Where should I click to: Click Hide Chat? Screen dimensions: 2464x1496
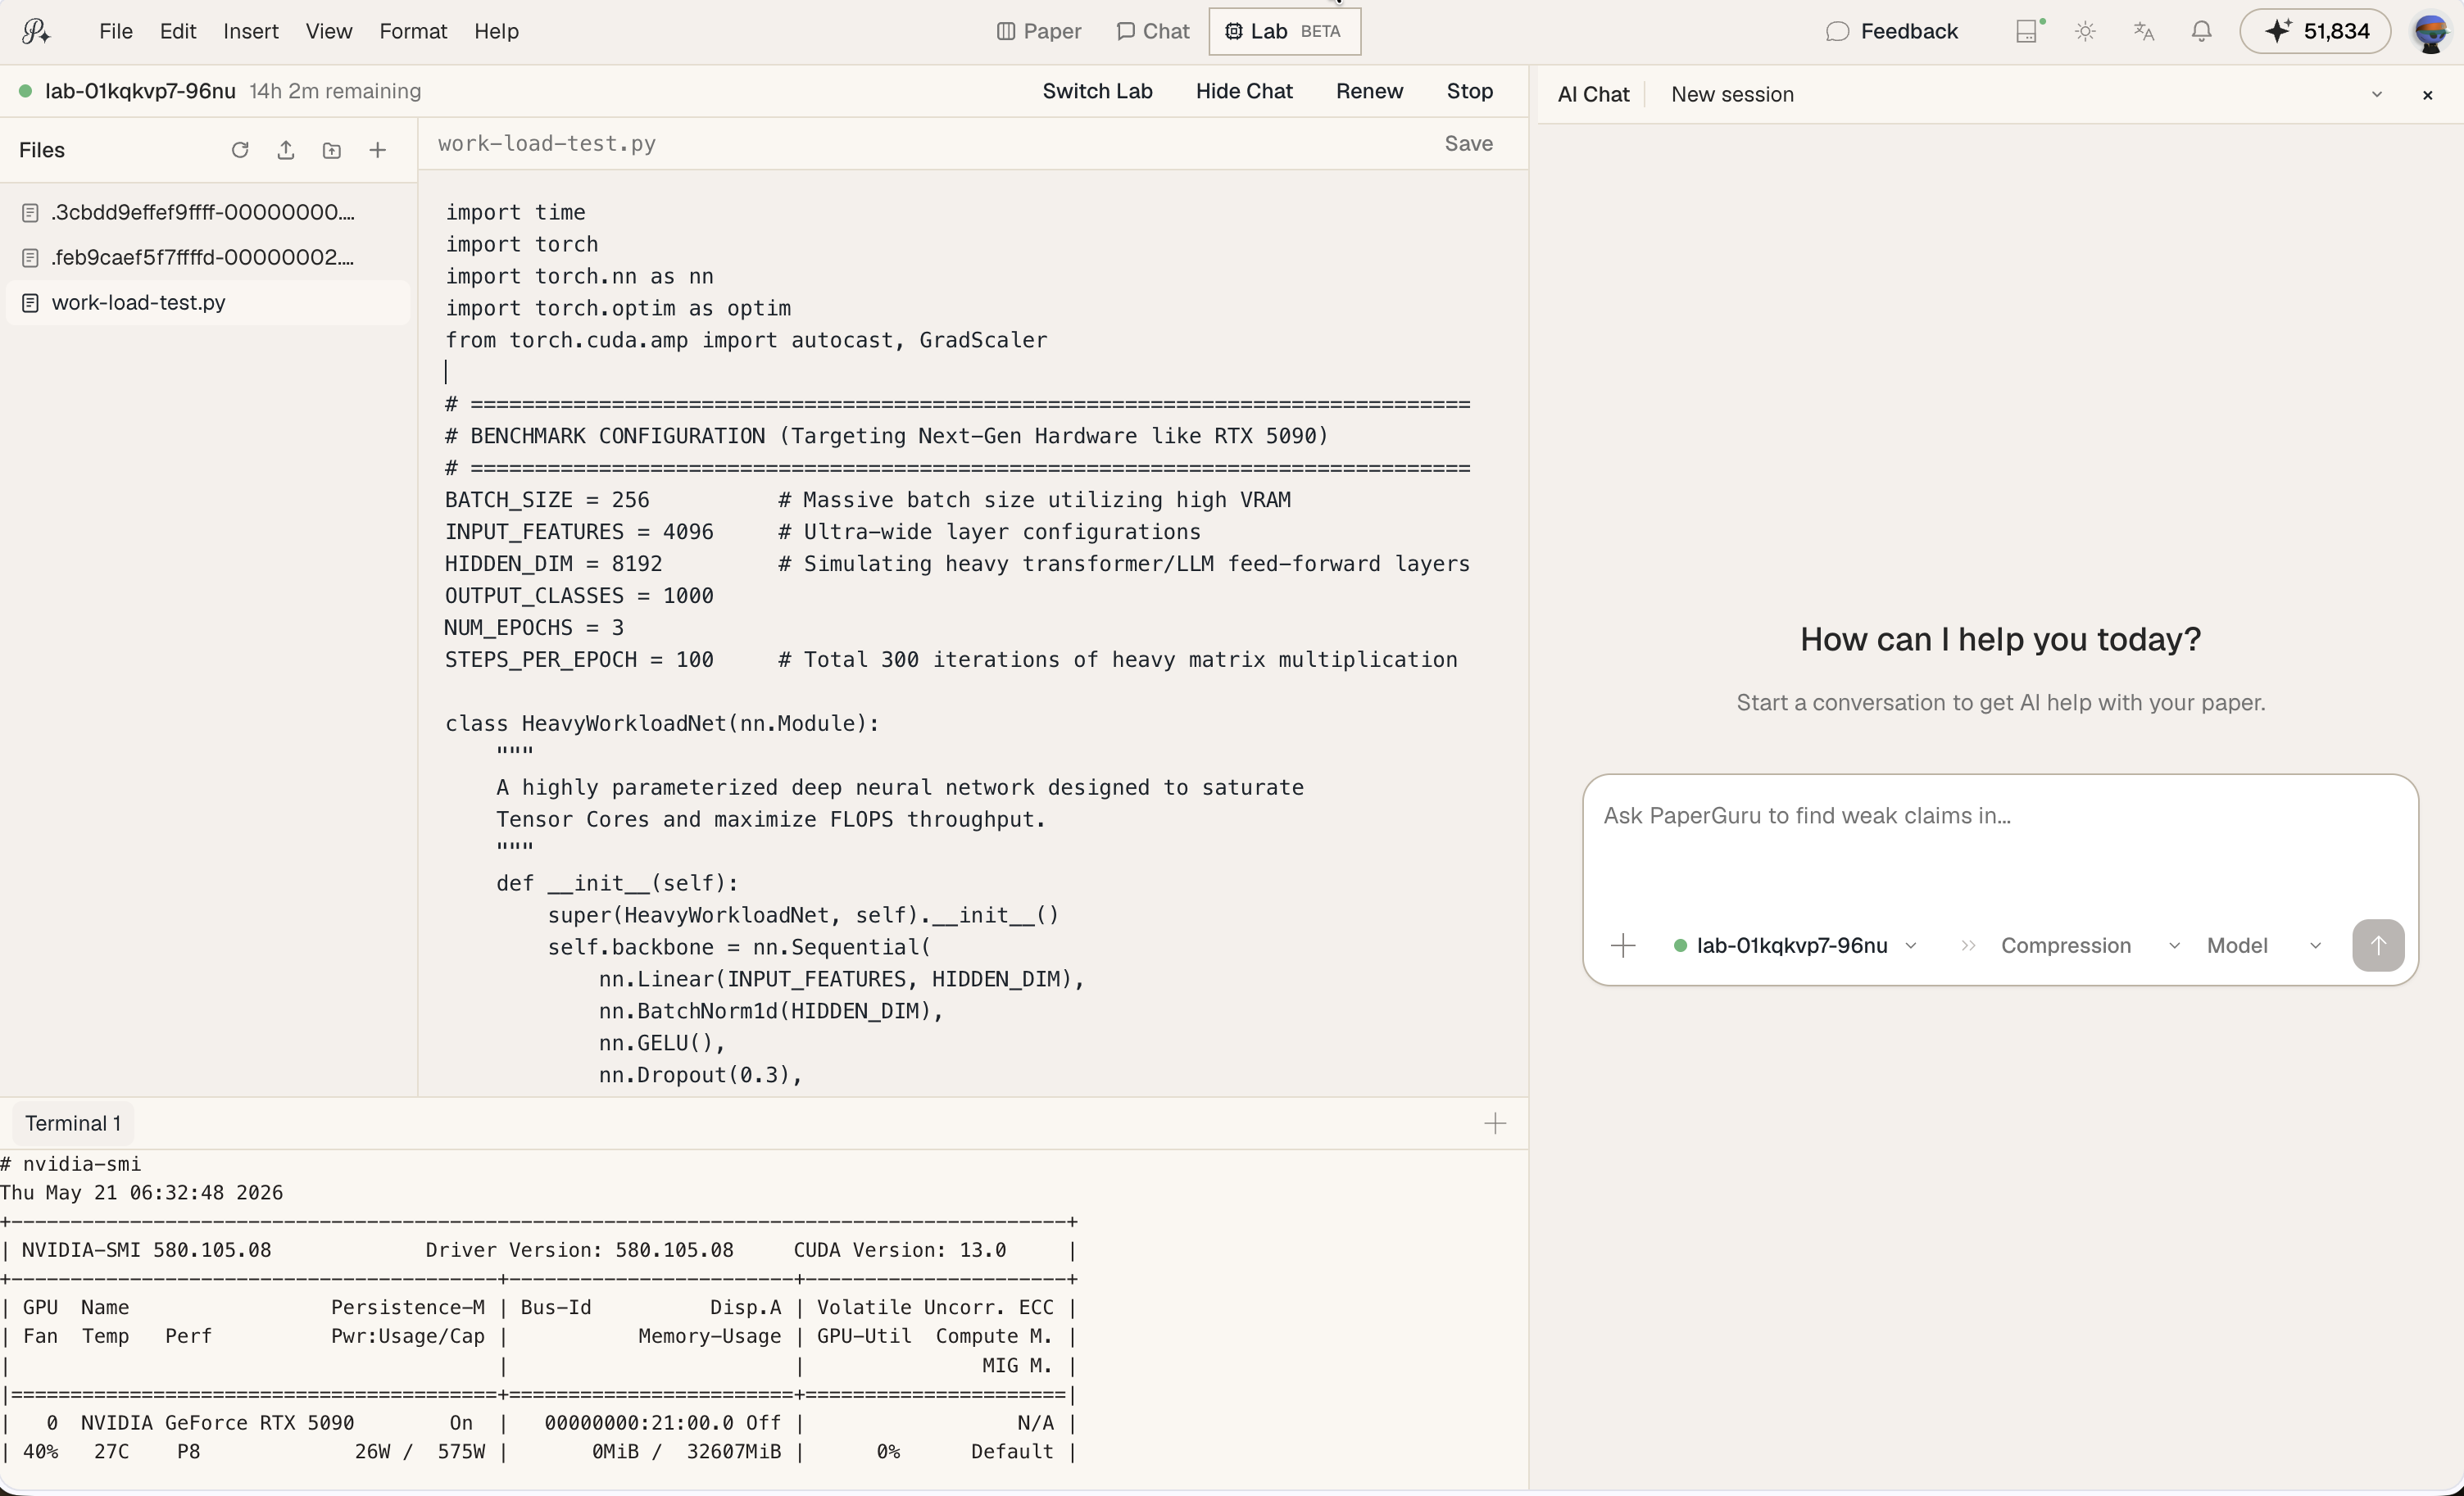[x=1244, y=91]
